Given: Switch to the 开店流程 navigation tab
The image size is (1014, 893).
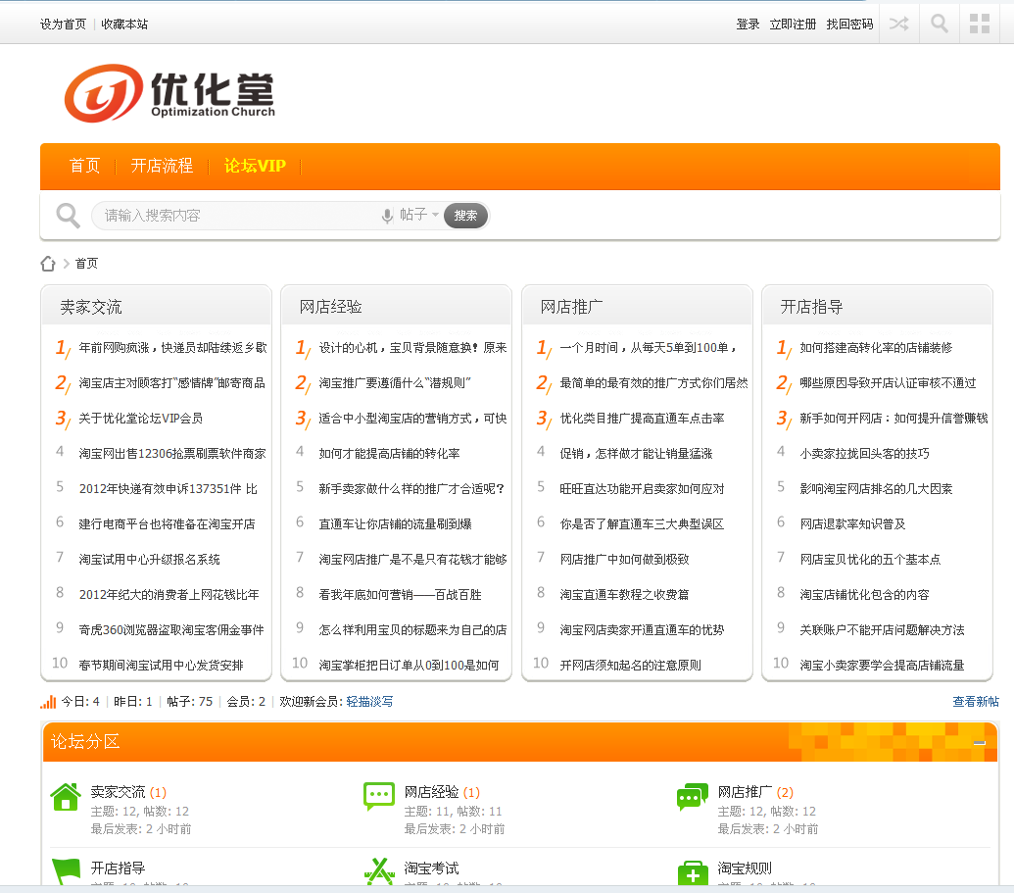Looking at the screenshot, I should point(162,166).
